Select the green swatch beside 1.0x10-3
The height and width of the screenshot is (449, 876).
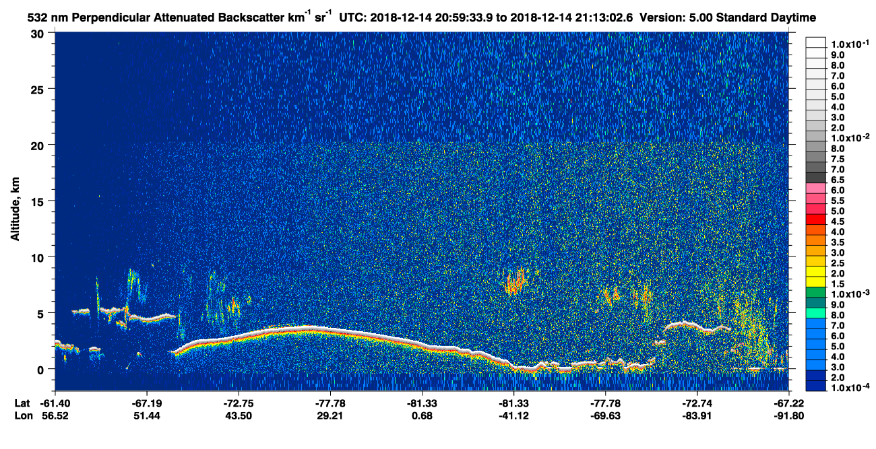(815, 293)
